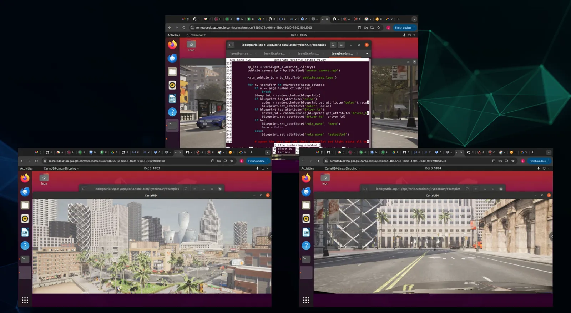Click the Dec 8 10:05 clock in top window

(x=299, y=35)
